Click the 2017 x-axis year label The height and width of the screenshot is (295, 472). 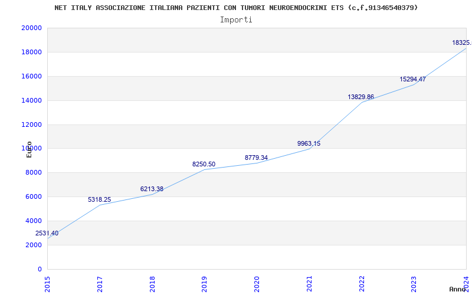(x=100, y=284)
